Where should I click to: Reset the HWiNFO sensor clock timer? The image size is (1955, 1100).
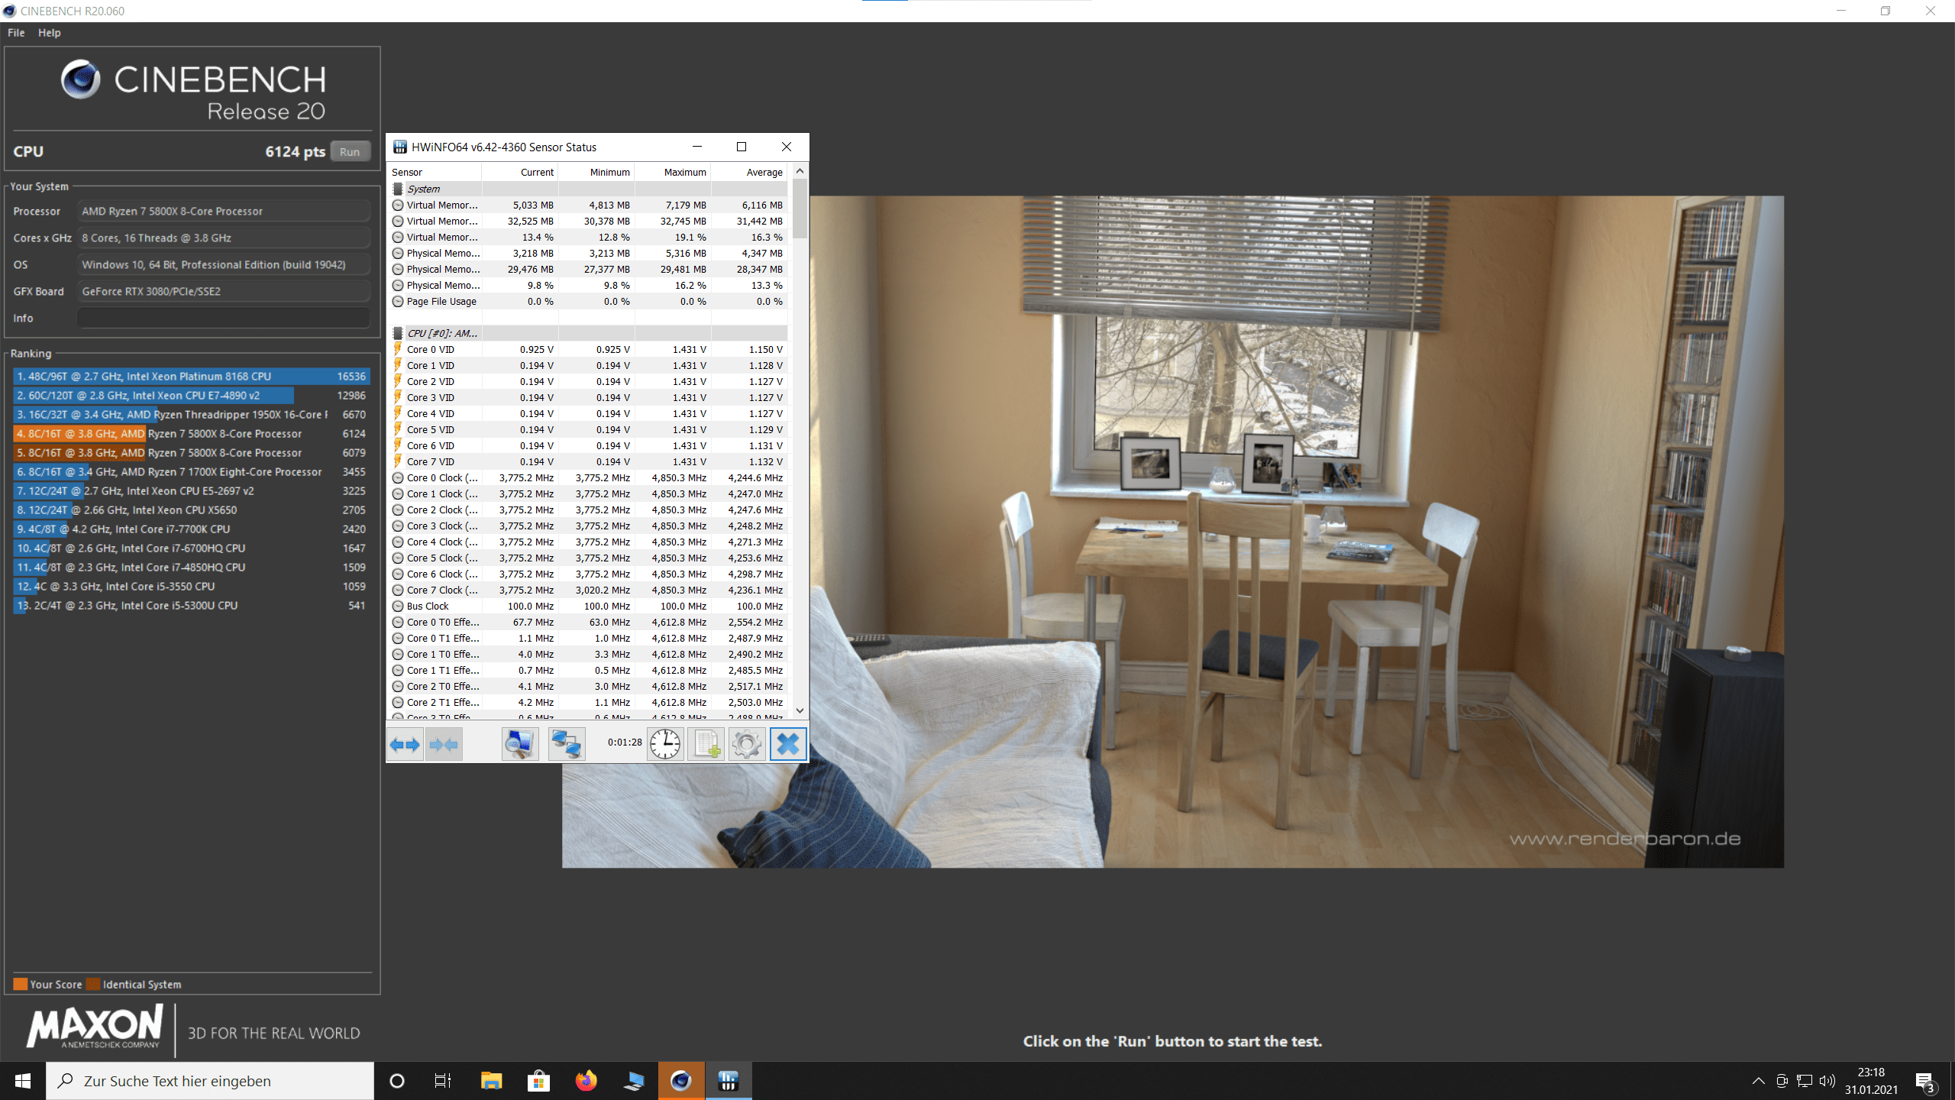(x=665, y=744)
